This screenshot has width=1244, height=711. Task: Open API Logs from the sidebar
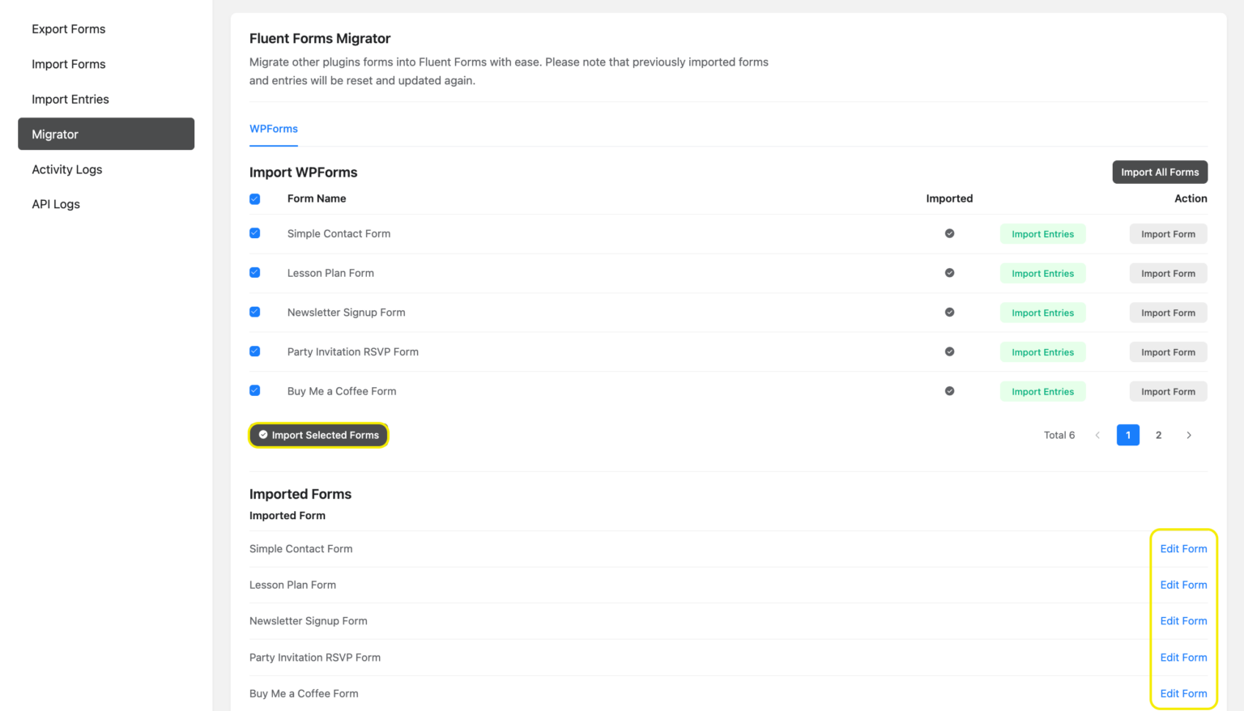tap(56, 203)
